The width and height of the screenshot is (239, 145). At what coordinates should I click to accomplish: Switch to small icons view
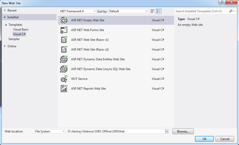(152, 11)
